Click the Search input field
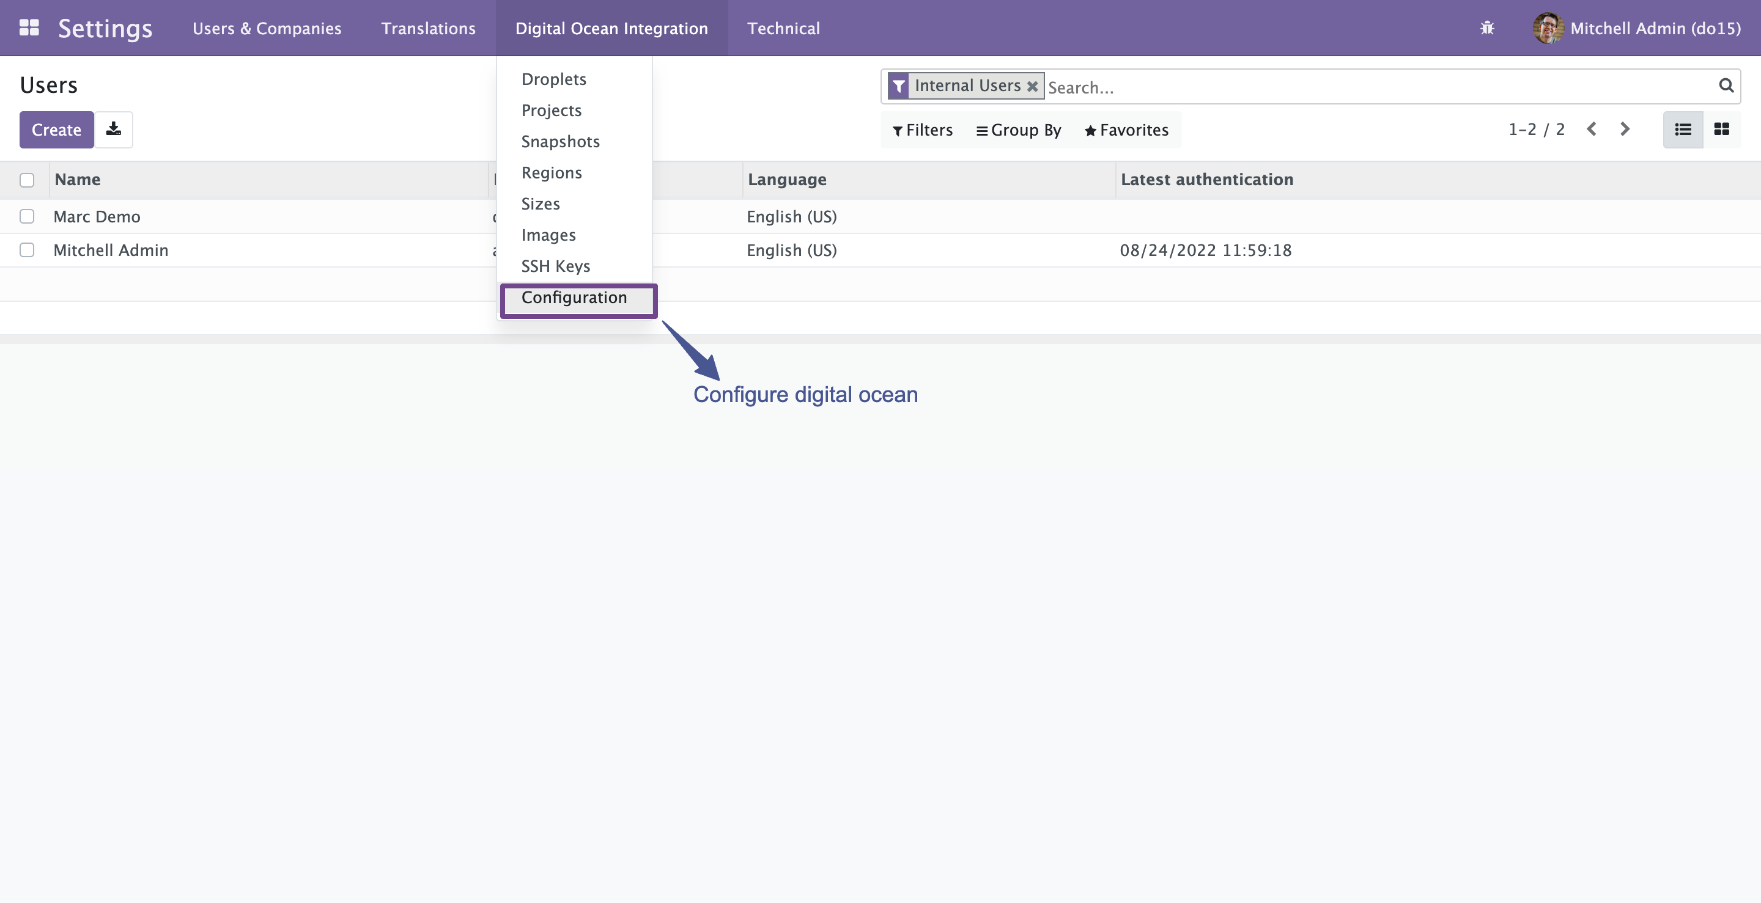 1379,87
